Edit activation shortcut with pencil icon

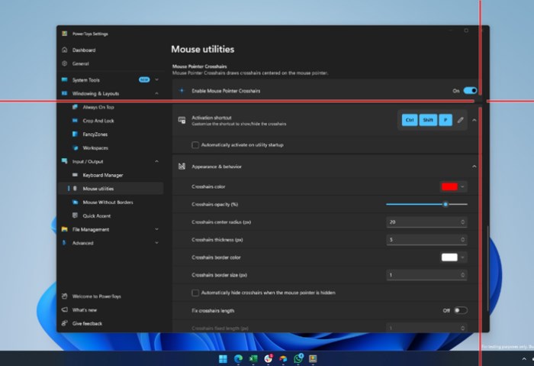pos(461,120)
